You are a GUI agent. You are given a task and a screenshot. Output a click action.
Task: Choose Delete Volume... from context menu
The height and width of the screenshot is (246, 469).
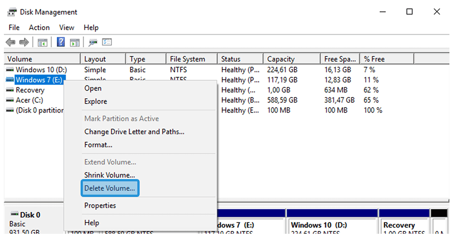point(110,188)
